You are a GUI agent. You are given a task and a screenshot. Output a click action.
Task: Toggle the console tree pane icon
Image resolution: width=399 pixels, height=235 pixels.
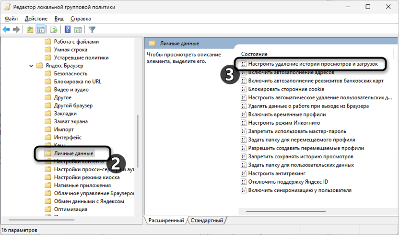point(41,30)
